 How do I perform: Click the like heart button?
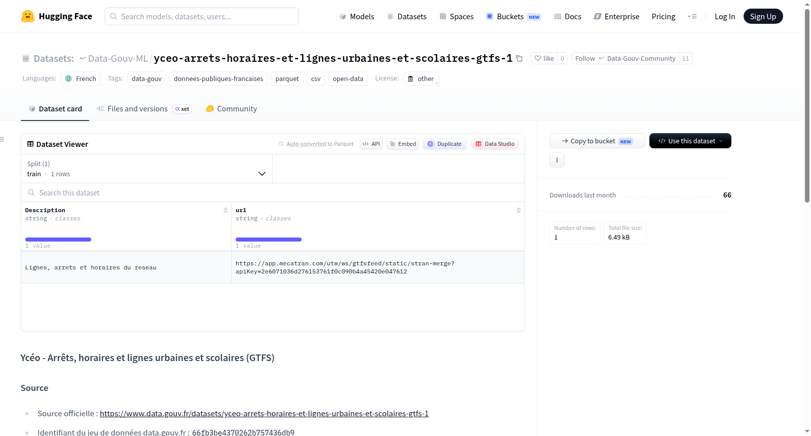tap(544, 58)
